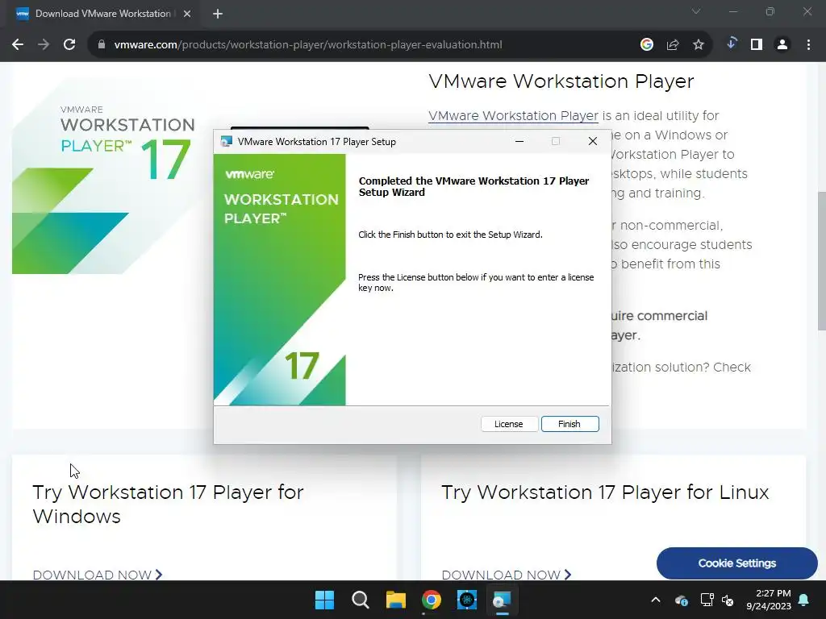Open a new browser tab
The image size is (826, 619).
click(218, 14)
